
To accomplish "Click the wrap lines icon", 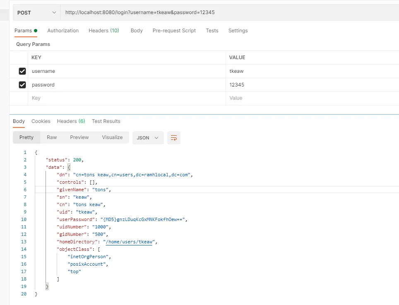I will pos(174,138).
